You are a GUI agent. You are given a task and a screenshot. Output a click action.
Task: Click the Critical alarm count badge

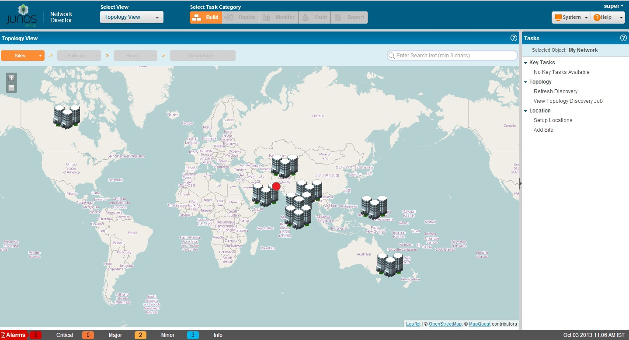tap(36, 335)
